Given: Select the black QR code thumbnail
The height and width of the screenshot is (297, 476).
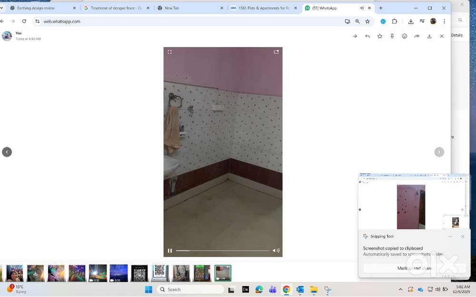Looking at the screenshot, I should click(x=139, y=273).
